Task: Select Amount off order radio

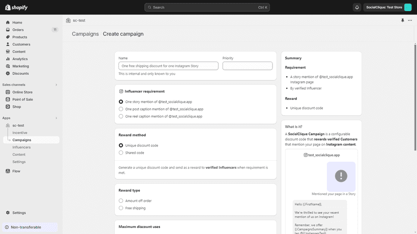Action: (121, 201)
